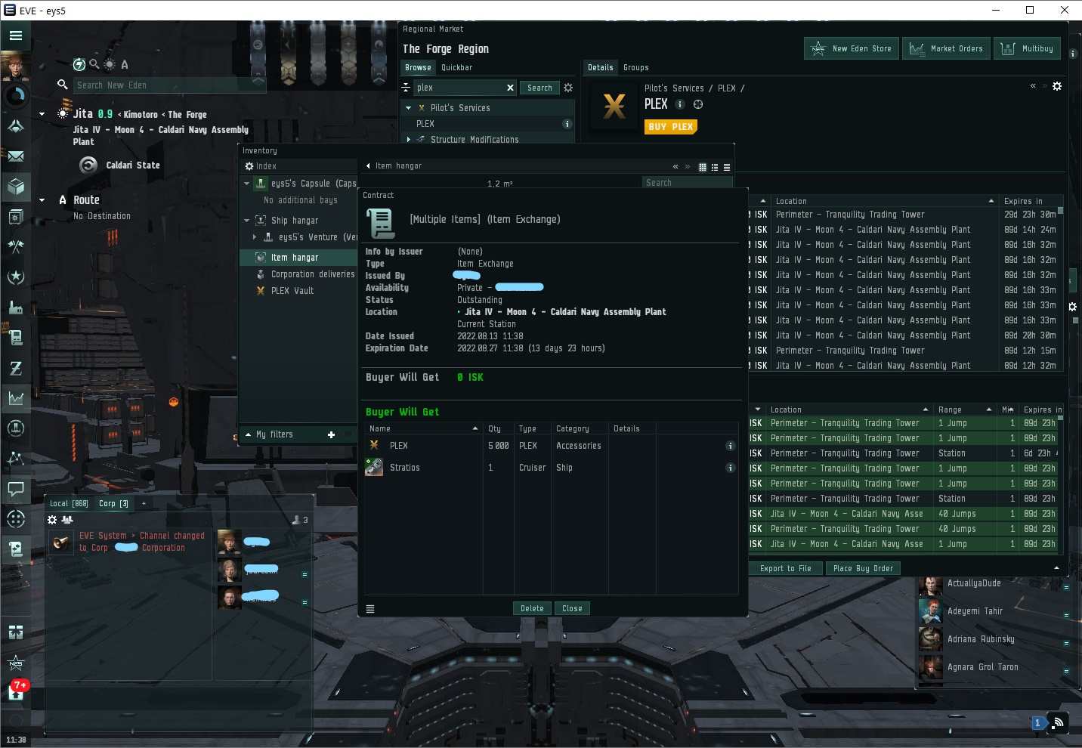This screenshot has width=1082, height=748.
Task: Collapse eys5's Capsule tree node
Action: (246, 184)
